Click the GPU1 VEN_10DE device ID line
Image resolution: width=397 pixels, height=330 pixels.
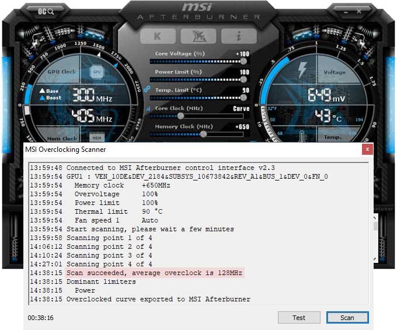click(179, 176)
